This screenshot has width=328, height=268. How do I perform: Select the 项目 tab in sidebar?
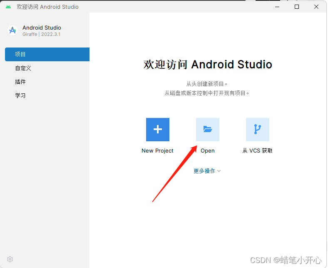(x=47, y=54)
